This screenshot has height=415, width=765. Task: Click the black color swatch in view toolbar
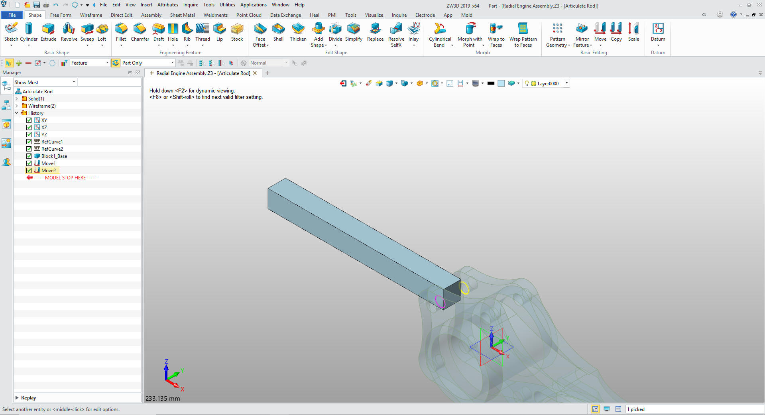tap(491, 83)
